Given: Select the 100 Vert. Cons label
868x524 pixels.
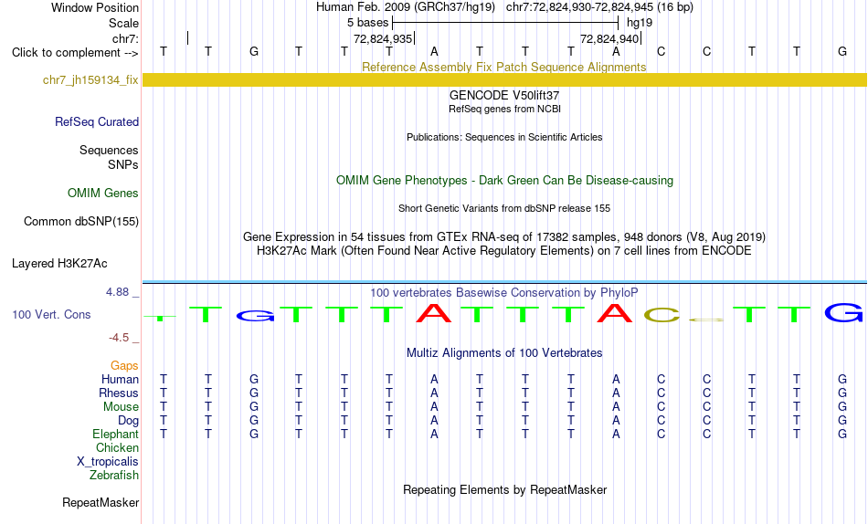Looking at the screenshot, I should click(51, 314).
